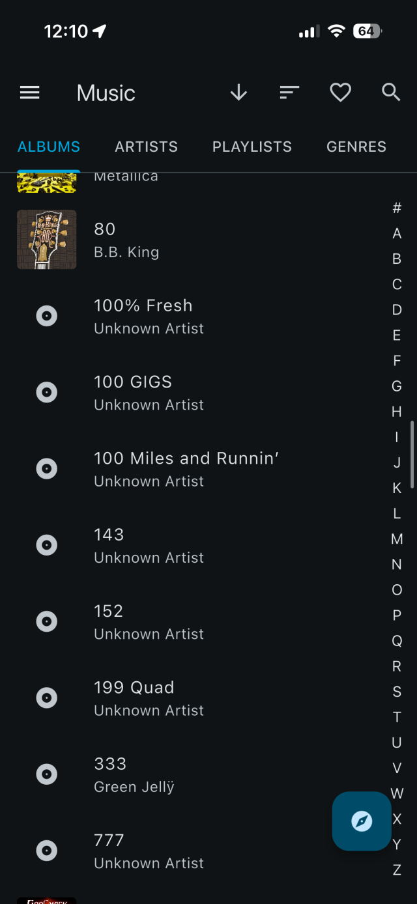Viewport: 417px width, 904px height.
Task: Open the Genres tab
Action: [x=356, y=147]
